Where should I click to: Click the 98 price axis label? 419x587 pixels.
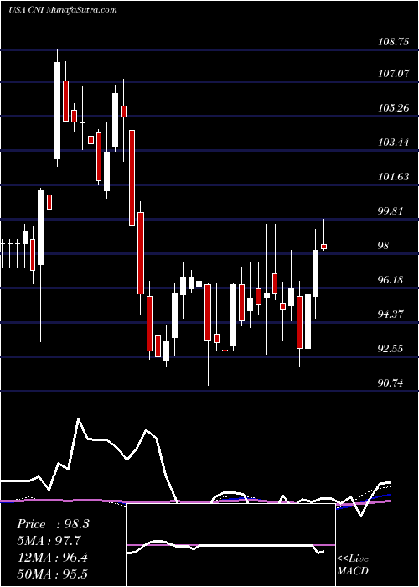coord(384,246)
